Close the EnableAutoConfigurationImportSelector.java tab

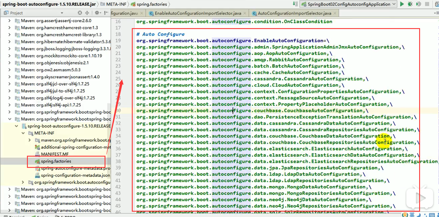point(245,13)
